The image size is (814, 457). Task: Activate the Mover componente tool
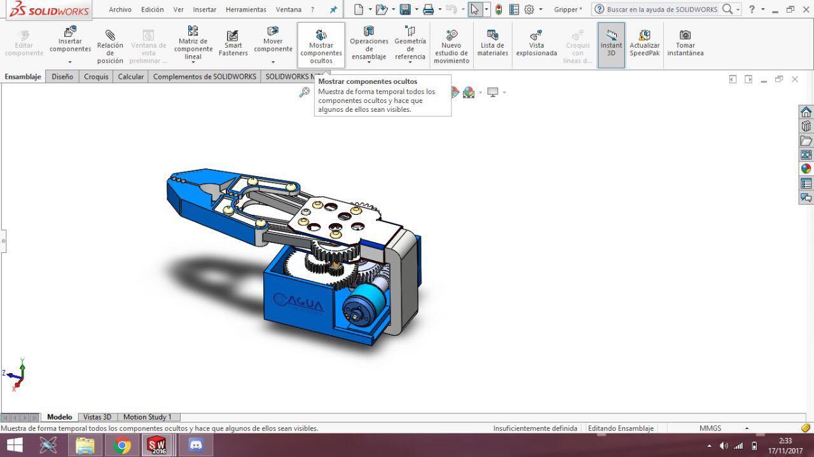[x=273, y=39]
